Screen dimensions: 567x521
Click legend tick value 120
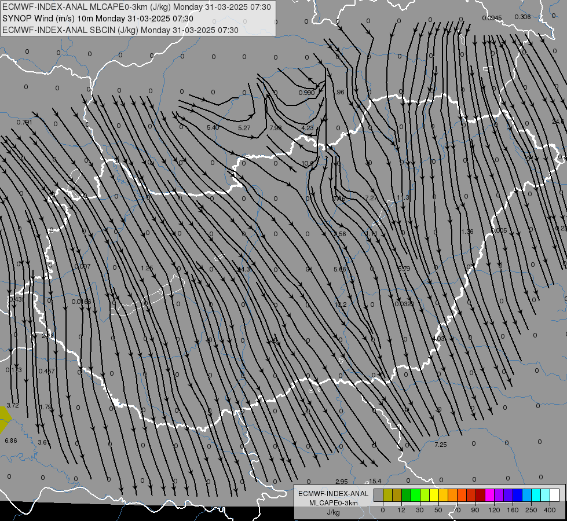pos(494,510)
